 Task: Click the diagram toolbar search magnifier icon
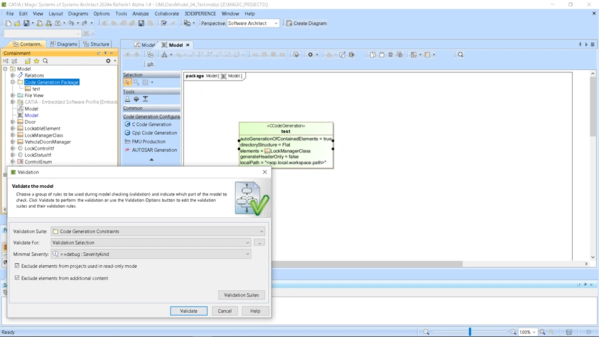[x=460, y=55]
